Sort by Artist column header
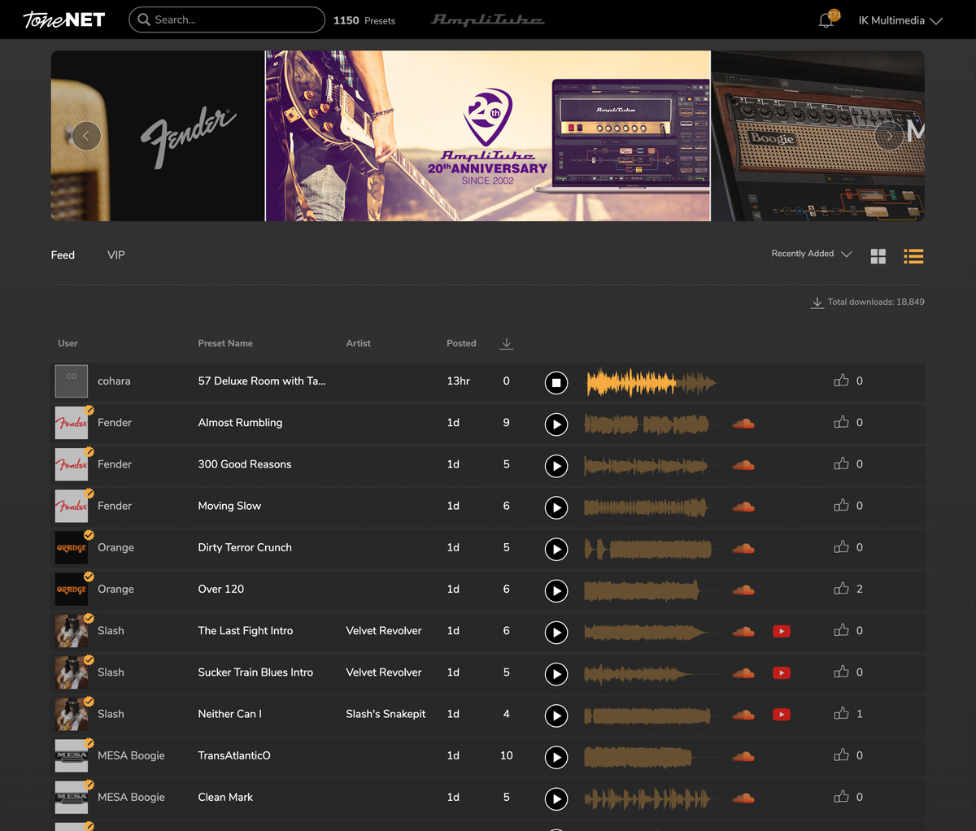The height and width of the screenshot is (831, 976). click(358, 343)
